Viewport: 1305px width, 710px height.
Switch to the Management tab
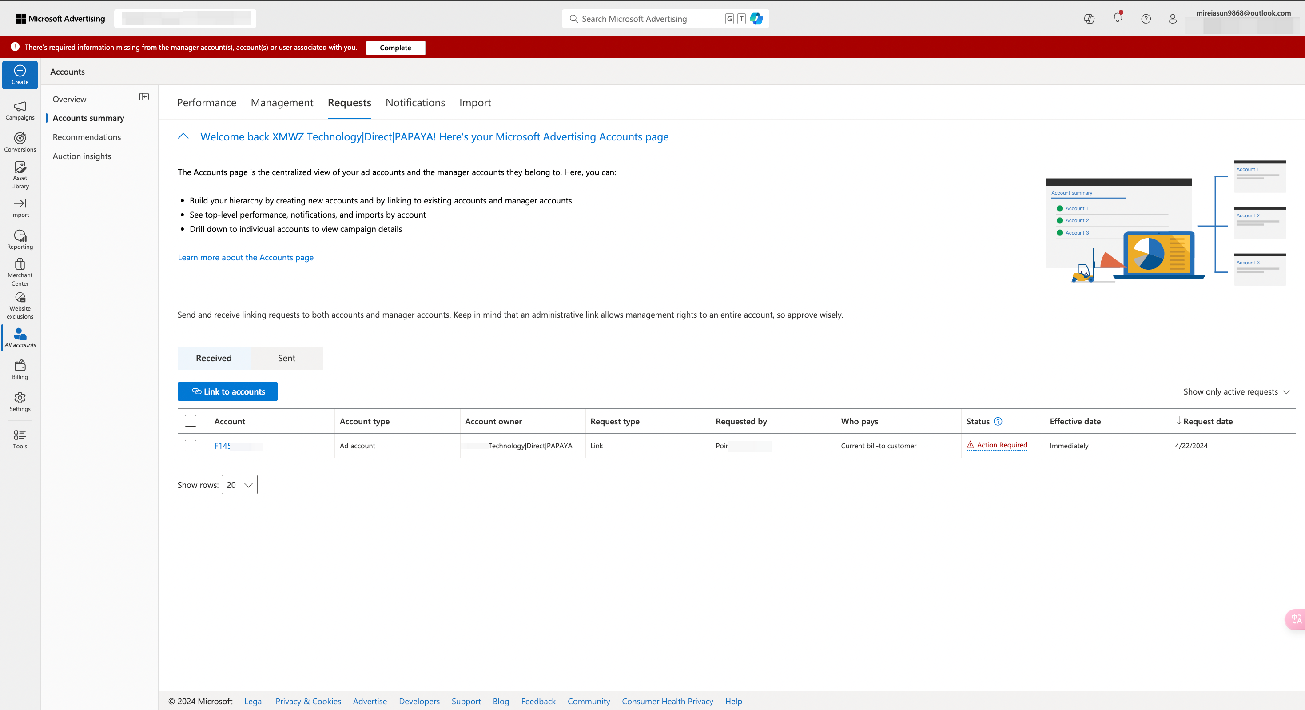click(282, 103)
